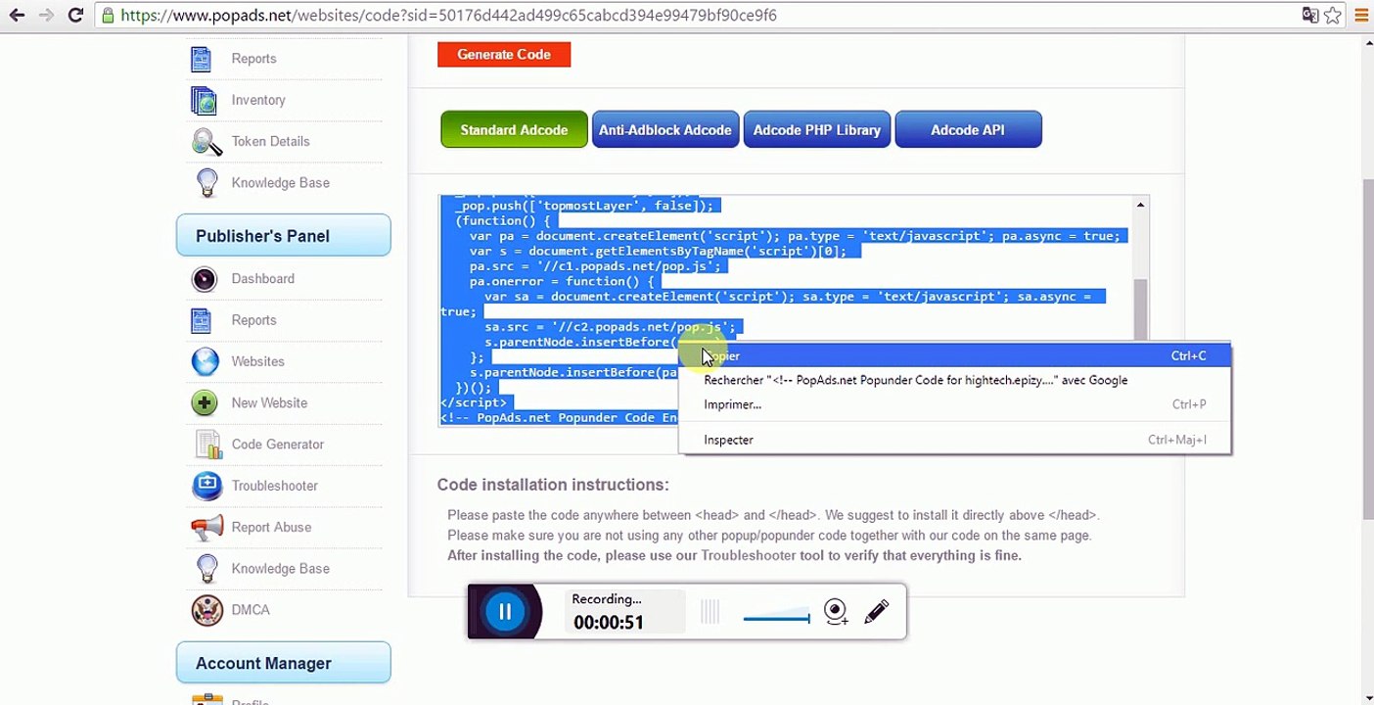Click the DMCA seal icon

206,610
